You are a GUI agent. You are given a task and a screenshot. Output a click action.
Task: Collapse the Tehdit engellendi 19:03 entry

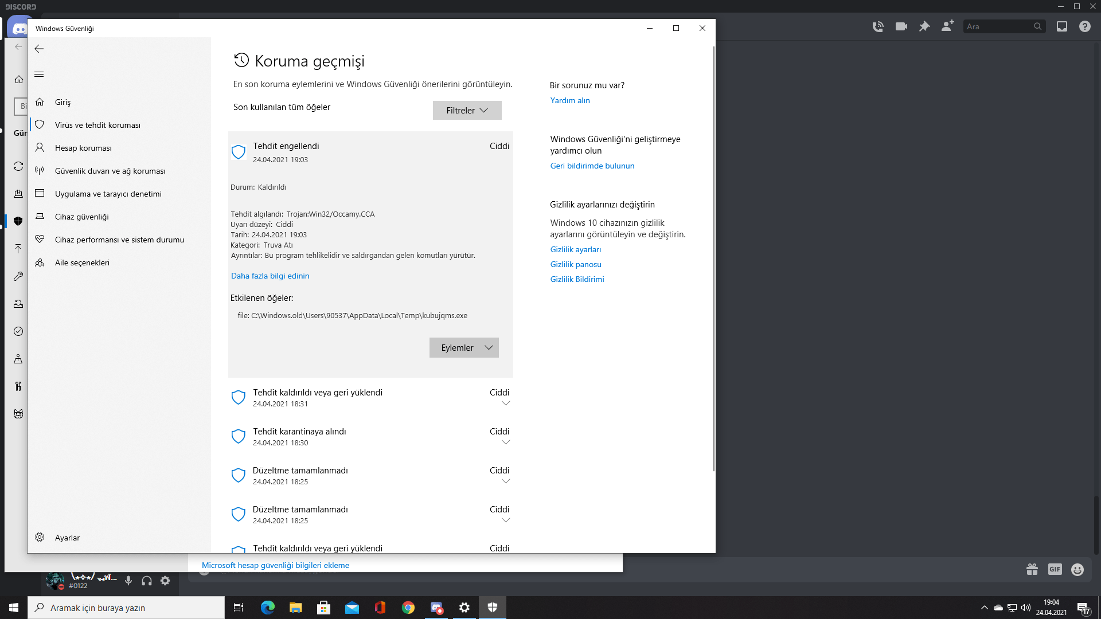click(370, 152)
